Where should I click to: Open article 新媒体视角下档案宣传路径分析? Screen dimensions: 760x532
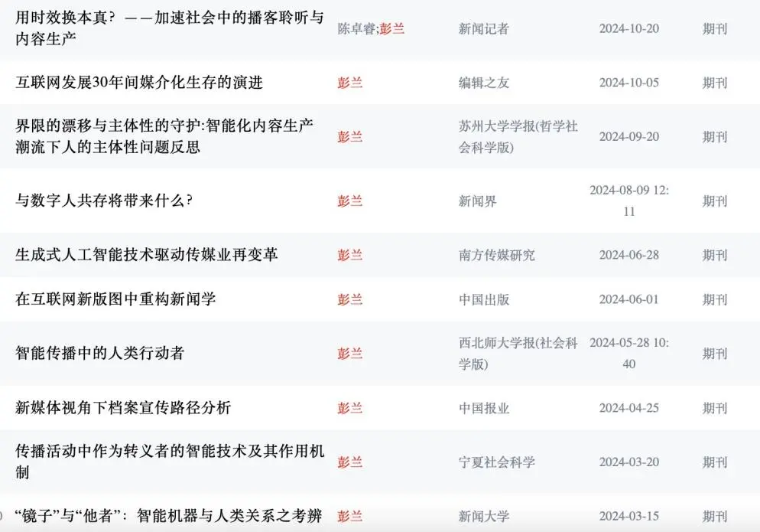pos(123,408)
